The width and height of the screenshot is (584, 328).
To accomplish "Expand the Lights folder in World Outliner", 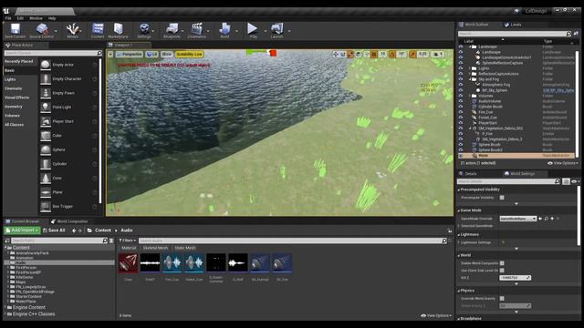I will point(470,68).
